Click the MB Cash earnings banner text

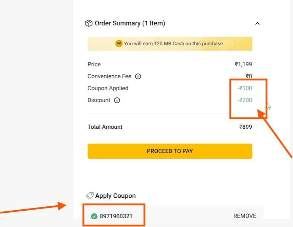pos(174,44)
